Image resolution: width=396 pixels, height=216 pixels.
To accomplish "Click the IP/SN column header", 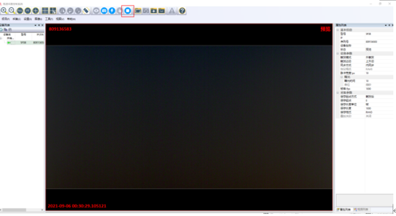I will point(40,35).
